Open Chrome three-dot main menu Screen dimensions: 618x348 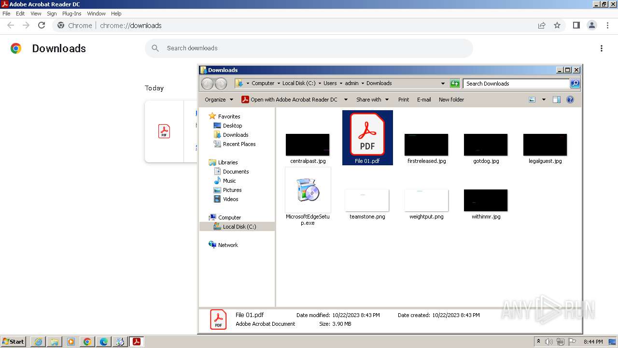(607, 25)
